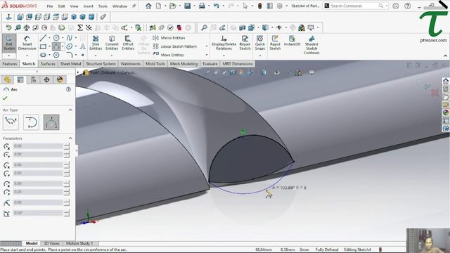Open Quick Snaps
Screen dimensions: 450x253
259,43
